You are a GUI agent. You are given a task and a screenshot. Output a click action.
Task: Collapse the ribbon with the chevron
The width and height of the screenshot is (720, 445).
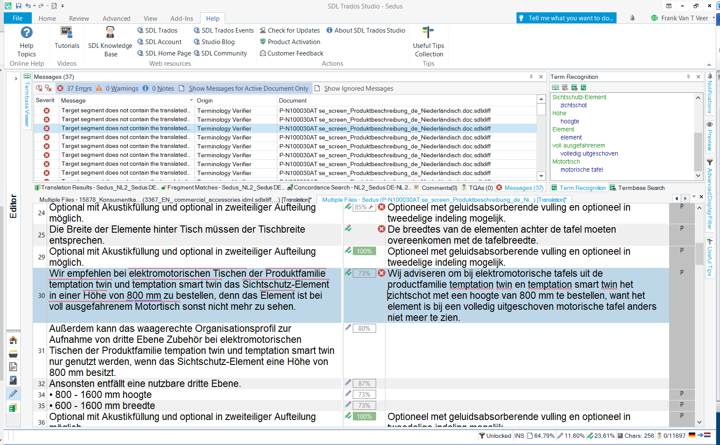tap(709, 65)
